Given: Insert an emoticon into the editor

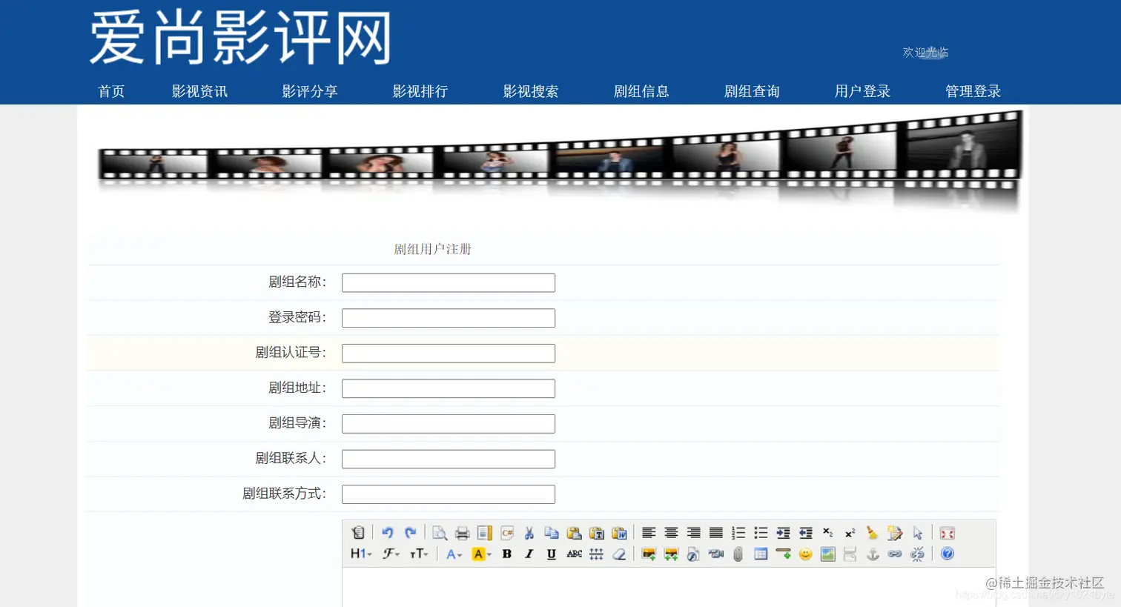Looking at the screenshot, I should point(805,554).
